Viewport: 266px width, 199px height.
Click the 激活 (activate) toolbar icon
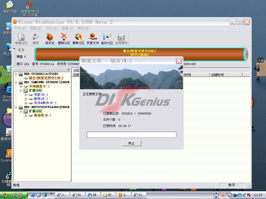36,39
